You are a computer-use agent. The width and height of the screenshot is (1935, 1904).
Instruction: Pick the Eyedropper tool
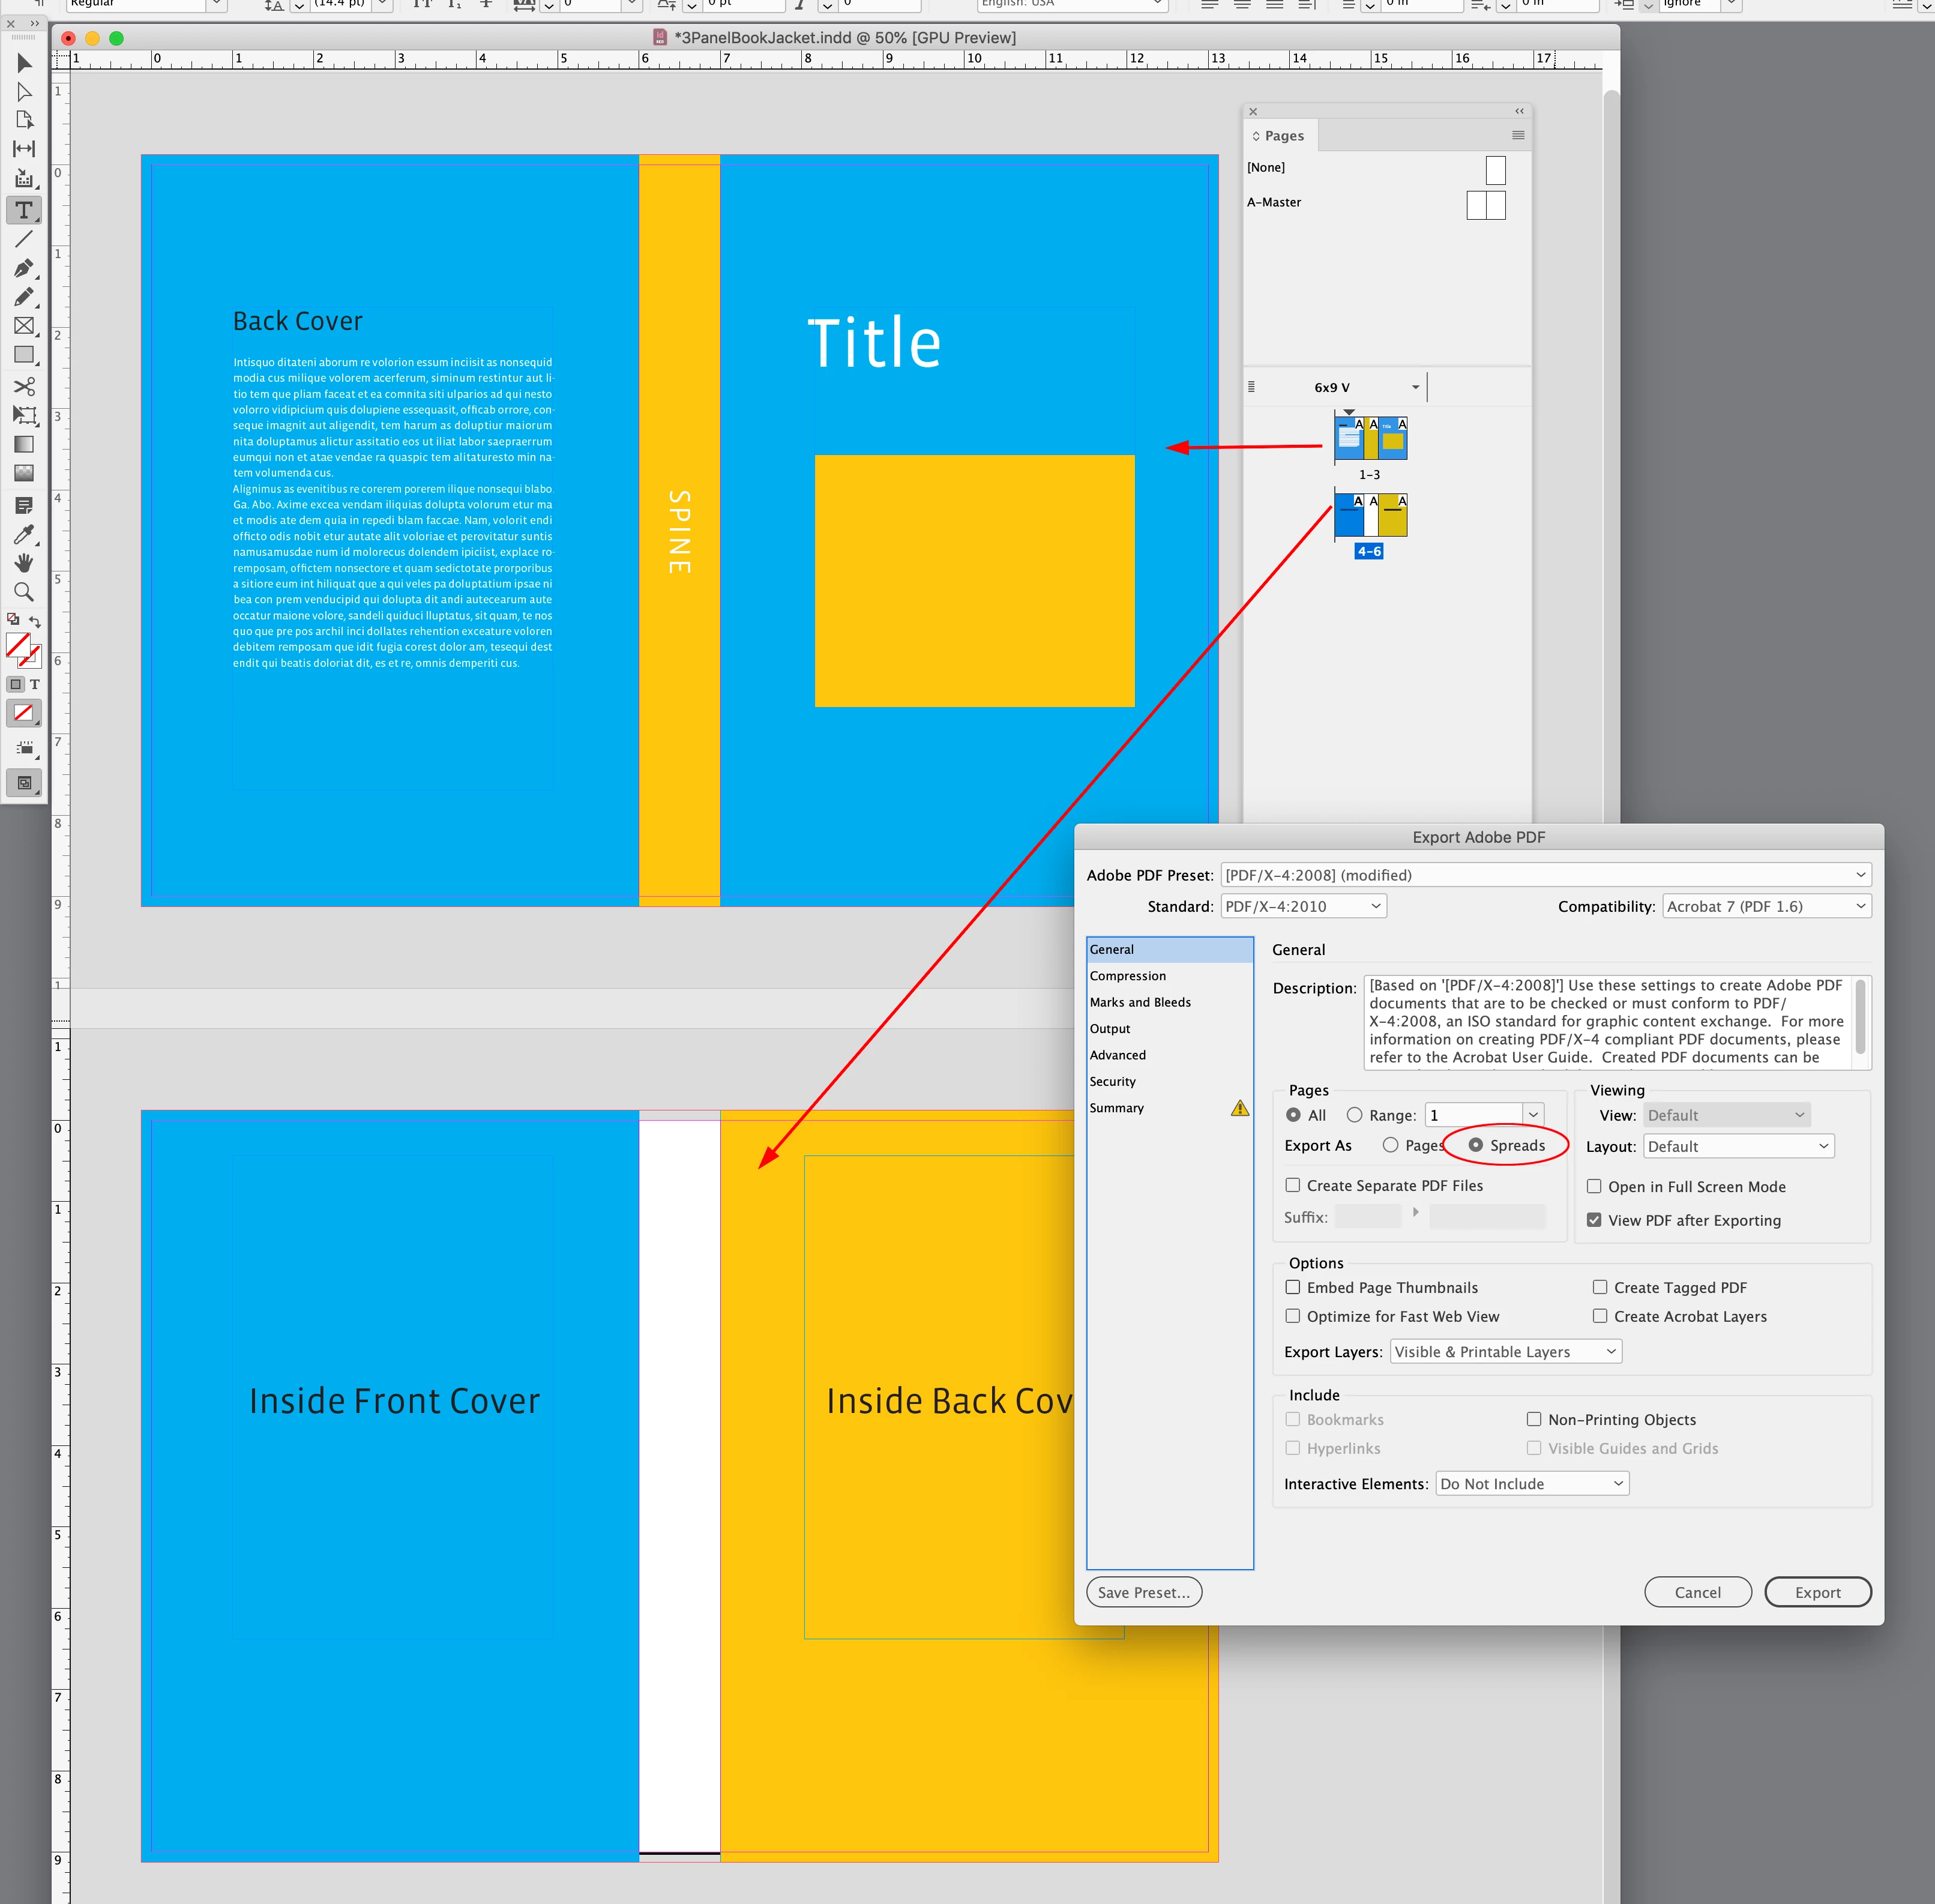[x=24, y=534]
